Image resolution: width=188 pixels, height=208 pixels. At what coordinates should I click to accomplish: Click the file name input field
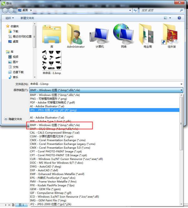click(x=105, y=84)
